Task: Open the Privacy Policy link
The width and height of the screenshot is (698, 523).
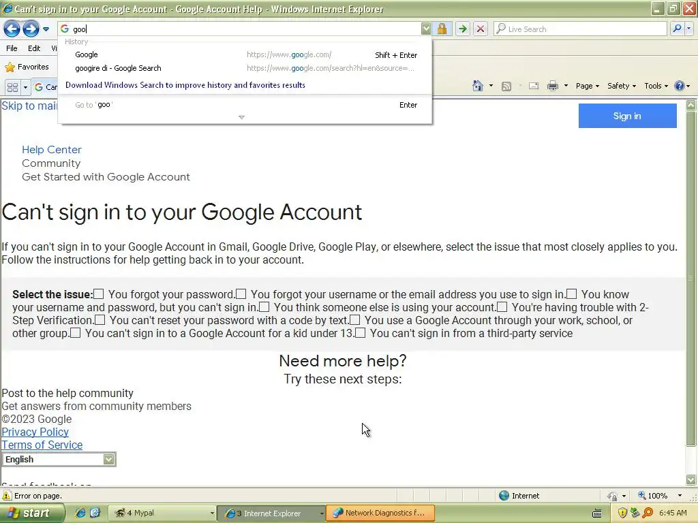Action: tap(35, 432)
